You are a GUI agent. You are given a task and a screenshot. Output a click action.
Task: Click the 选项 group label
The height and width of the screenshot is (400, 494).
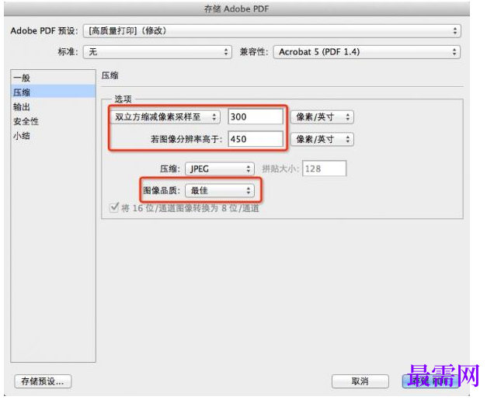click(x=123, y=99)
